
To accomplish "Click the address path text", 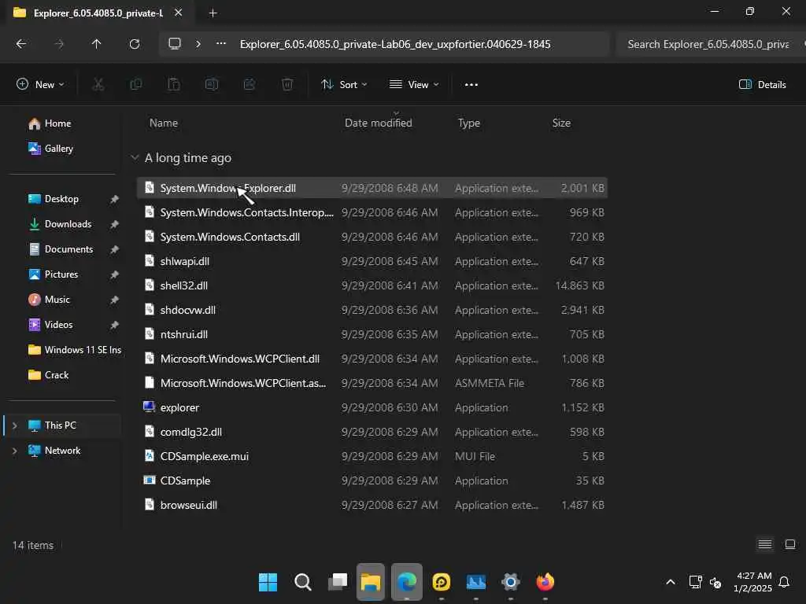I will tap(395, 44).
